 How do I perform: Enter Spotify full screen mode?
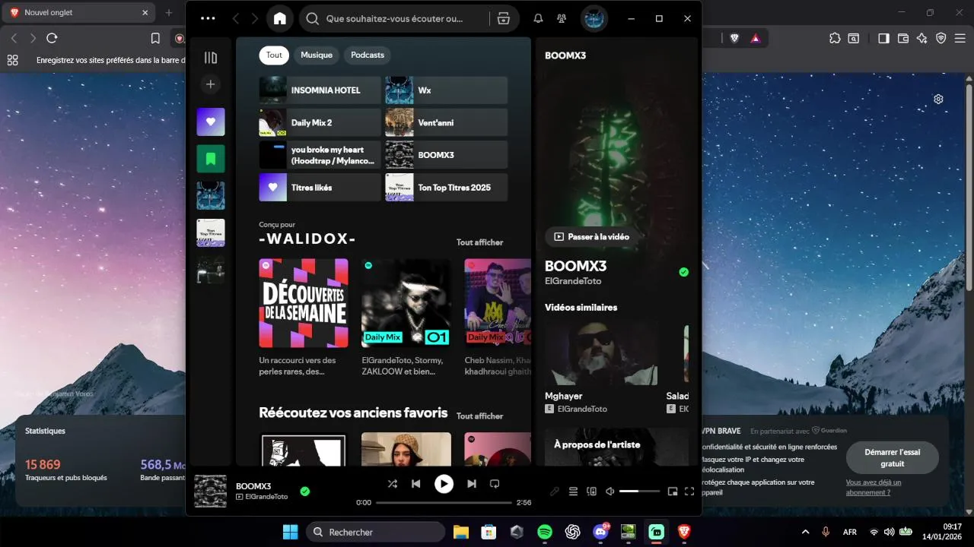pos(689,492)
